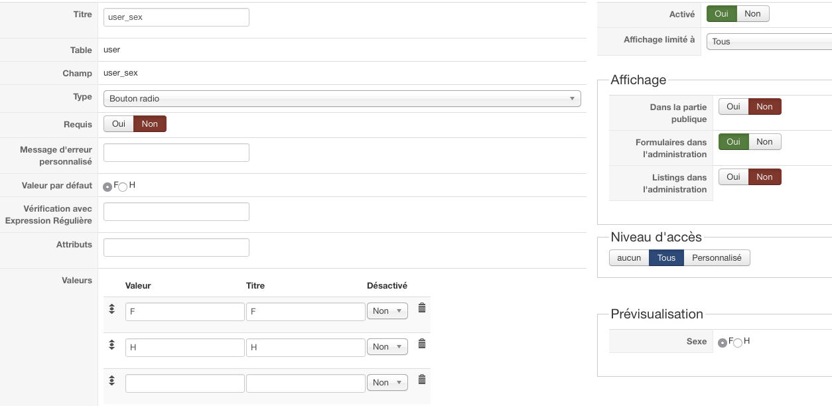Remove the empty third value row
The width and height of the screenshot is (832, 406).
(x=421, y=379)
